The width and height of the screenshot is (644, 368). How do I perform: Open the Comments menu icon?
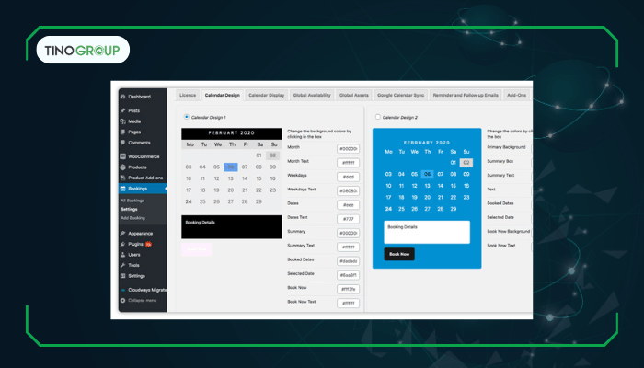click(x=122, y=143)
